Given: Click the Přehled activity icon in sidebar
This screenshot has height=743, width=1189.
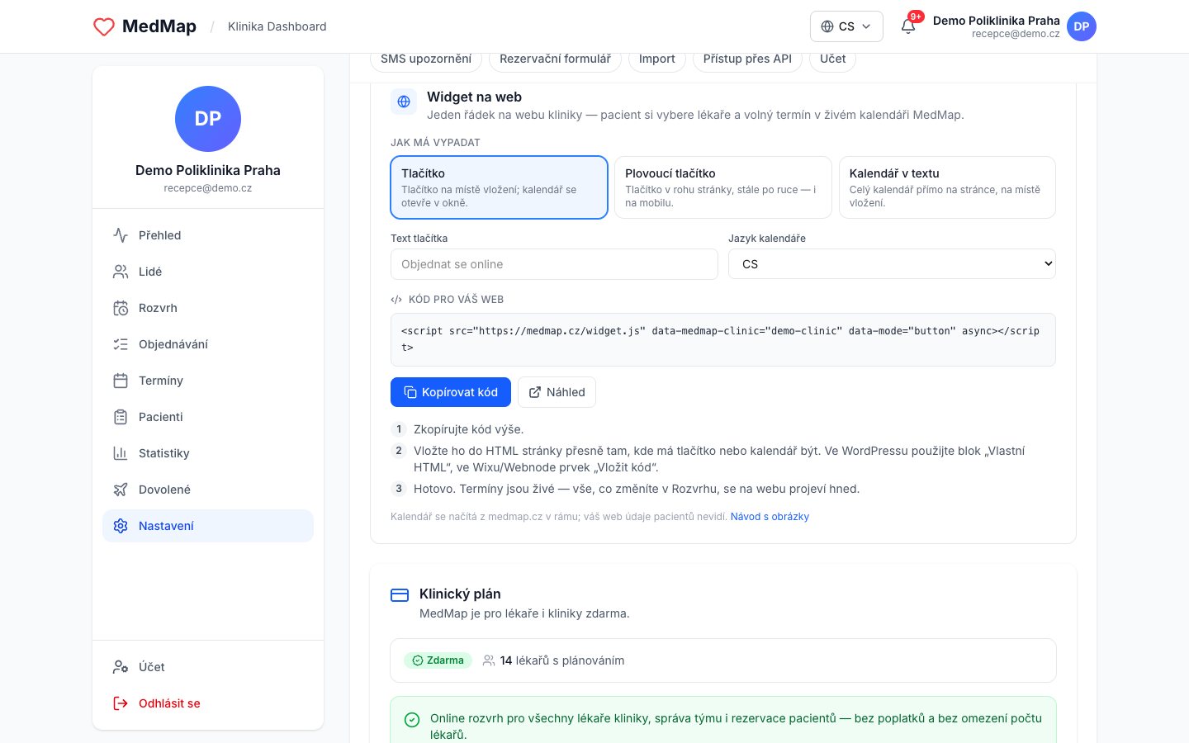Looking at the screenshot, I should (121, 235).
